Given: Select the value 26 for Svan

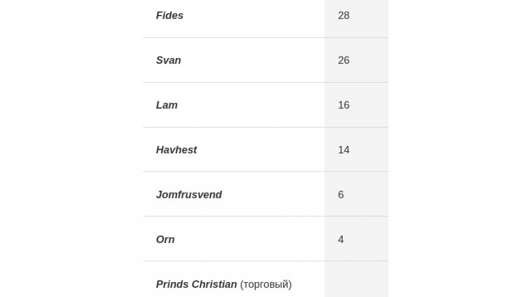Looking at the screenshot, I should click(x=344, y=60).
